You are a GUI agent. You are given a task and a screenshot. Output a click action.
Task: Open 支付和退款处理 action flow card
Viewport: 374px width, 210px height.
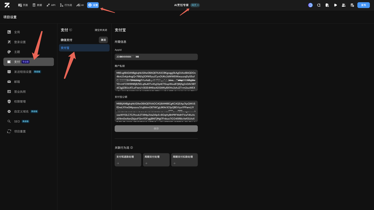(128, 160)
